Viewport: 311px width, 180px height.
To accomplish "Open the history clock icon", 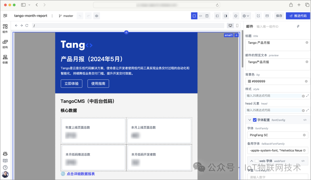I will 236,16.
